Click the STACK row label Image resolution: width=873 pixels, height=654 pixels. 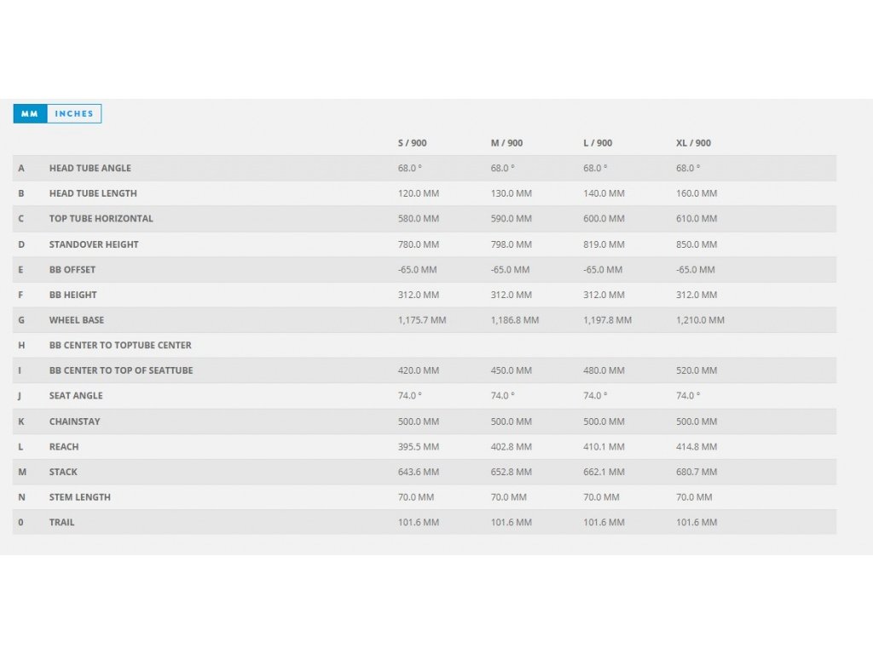coord(63,472)
